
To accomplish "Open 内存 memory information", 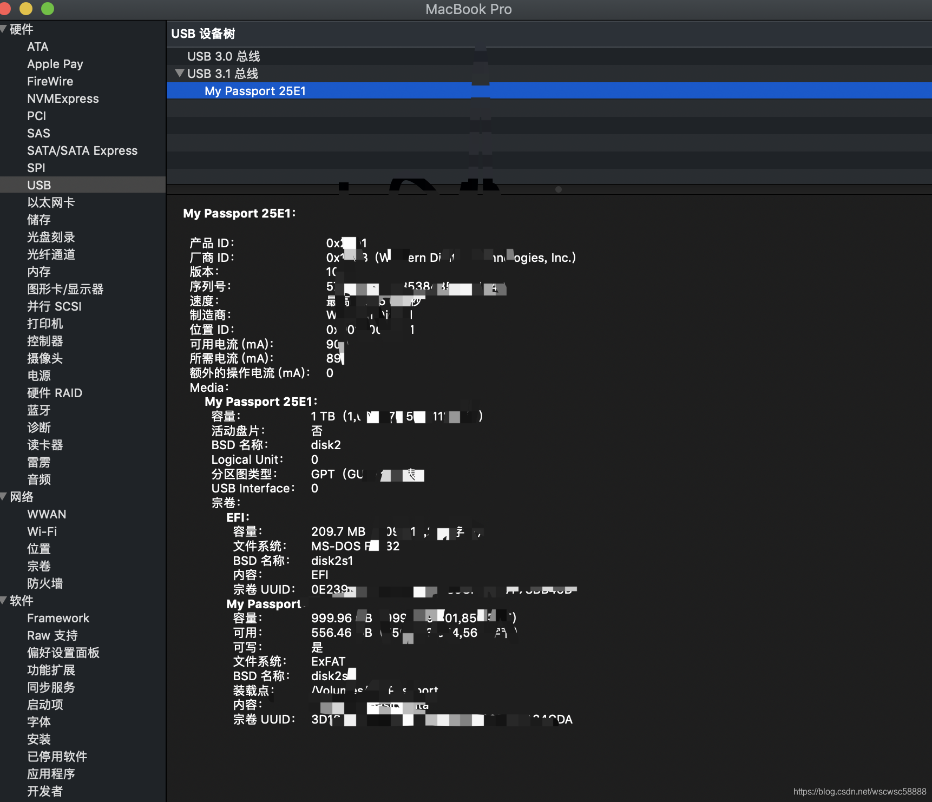I will [39, 272].
